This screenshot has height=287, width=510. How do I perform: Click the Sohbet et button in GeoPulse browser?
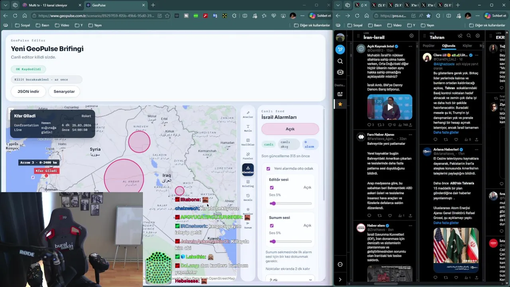click(x=320, y=16)
